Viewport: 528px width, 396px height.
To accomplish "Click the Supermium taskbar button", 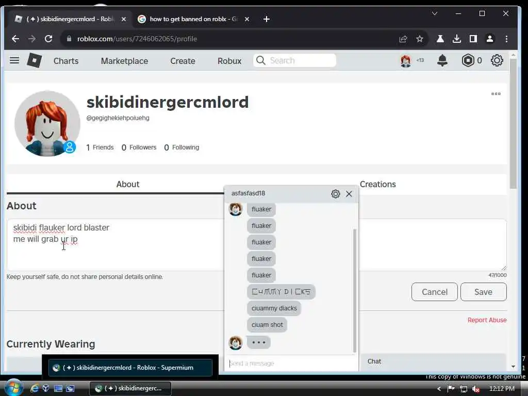I will 130,389.
